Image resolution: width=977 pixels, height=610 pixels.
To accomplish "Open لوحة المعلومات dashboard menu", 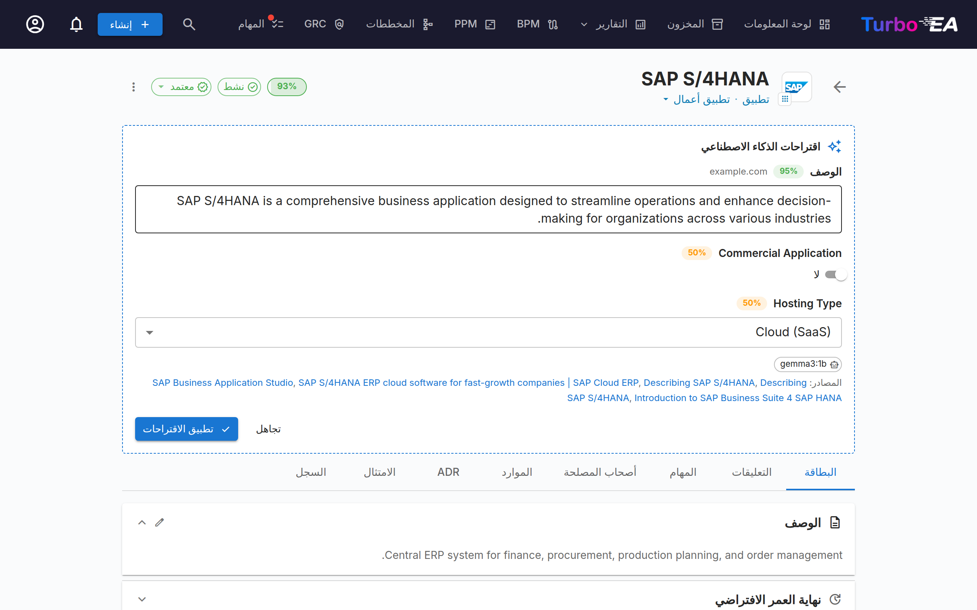I will (x=787, y=24).
